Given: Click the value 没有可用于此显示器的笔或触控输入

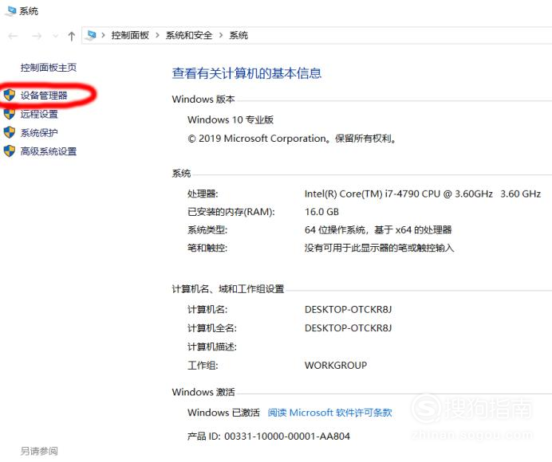Looking at the screenshot, I should (x=379, y=248).
